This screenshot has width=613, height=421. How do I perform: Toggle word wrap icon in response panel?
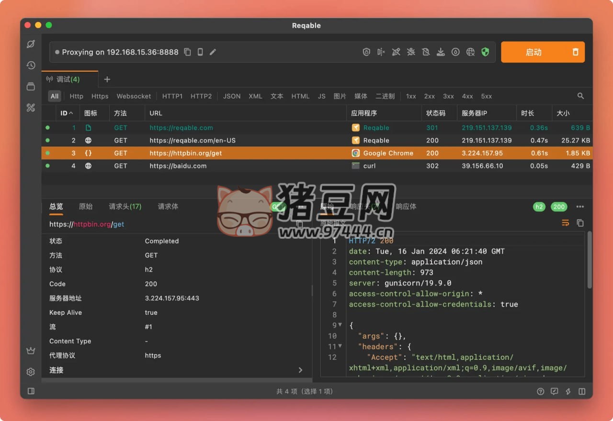tap(566, 222)
